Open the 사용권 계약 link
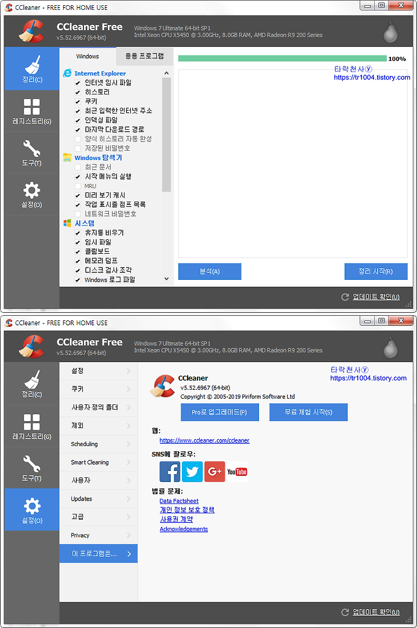The image size is (417, 628). pyautogui.click(x=176, y=519)
